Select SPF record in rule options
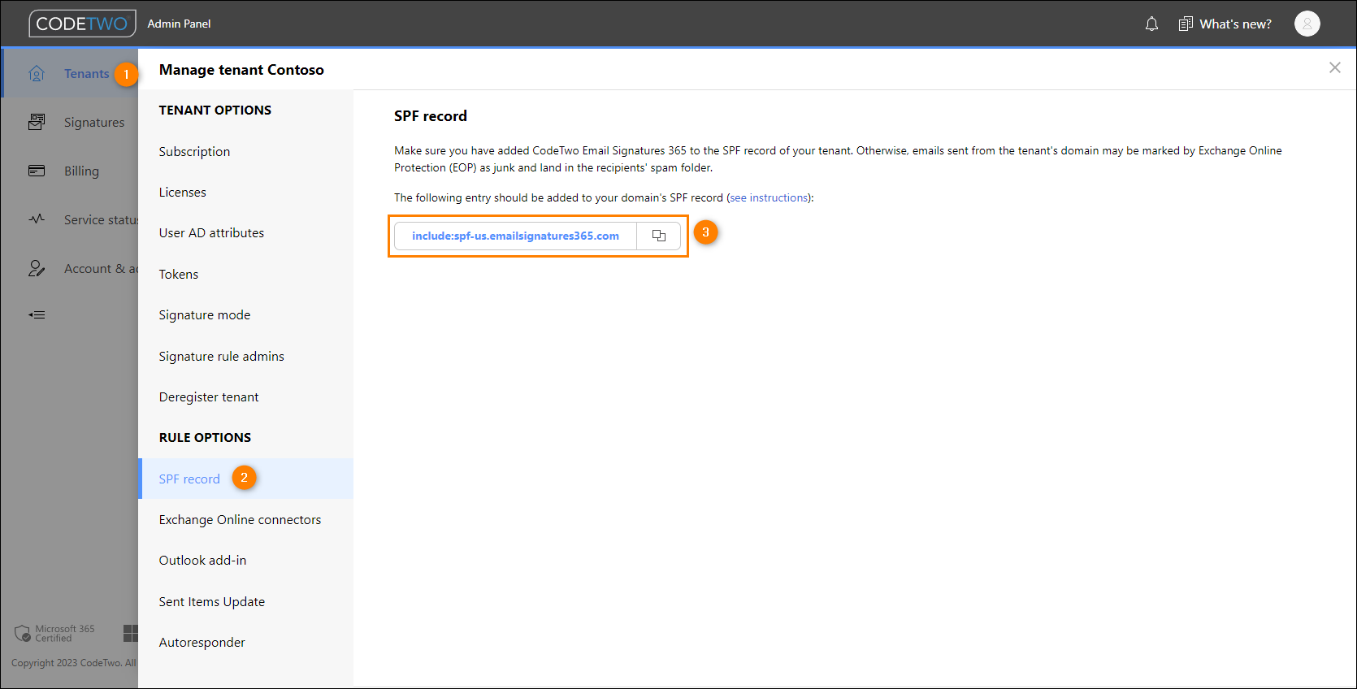This screenshot has width=1357, height=689. pos(245,479)
